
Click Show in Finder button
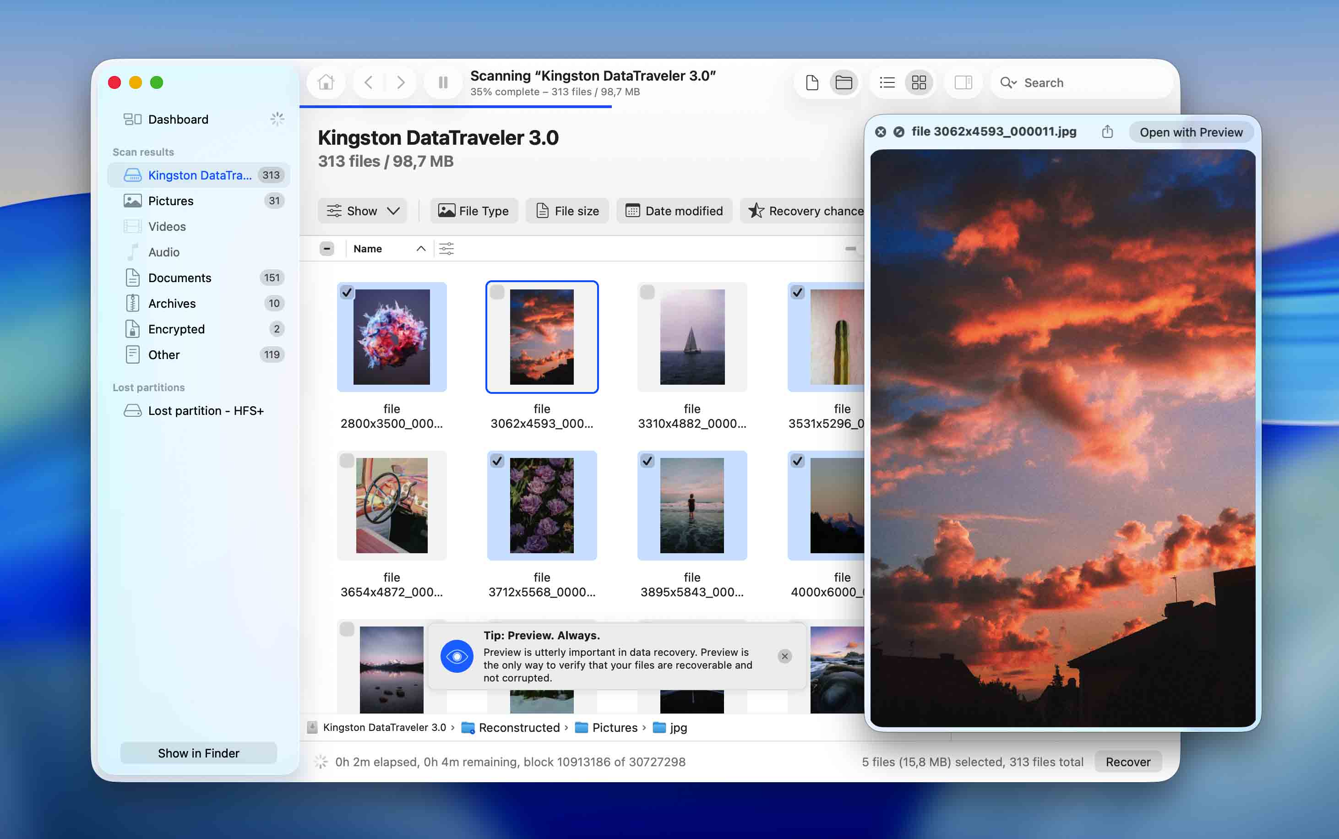tap(199, 753)
